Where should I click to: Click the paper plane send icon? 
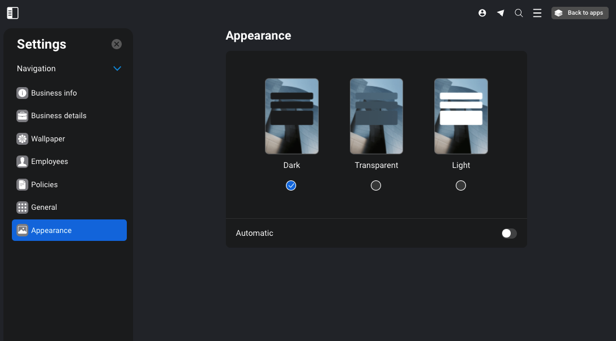pos(500,13)
